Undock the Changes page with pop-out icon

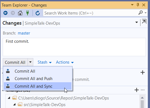pos(144,22)
